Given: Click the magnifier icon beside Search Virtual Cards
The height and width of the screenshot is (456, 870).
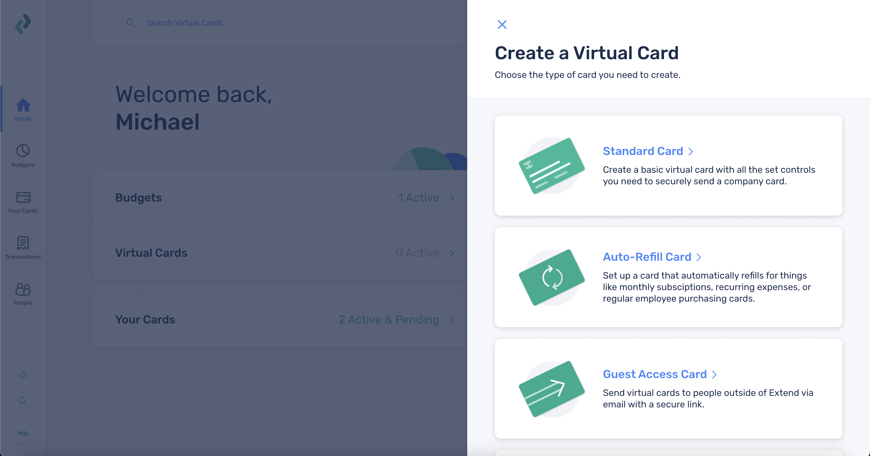Looking at the screenshot, I should tap(131, 23).
